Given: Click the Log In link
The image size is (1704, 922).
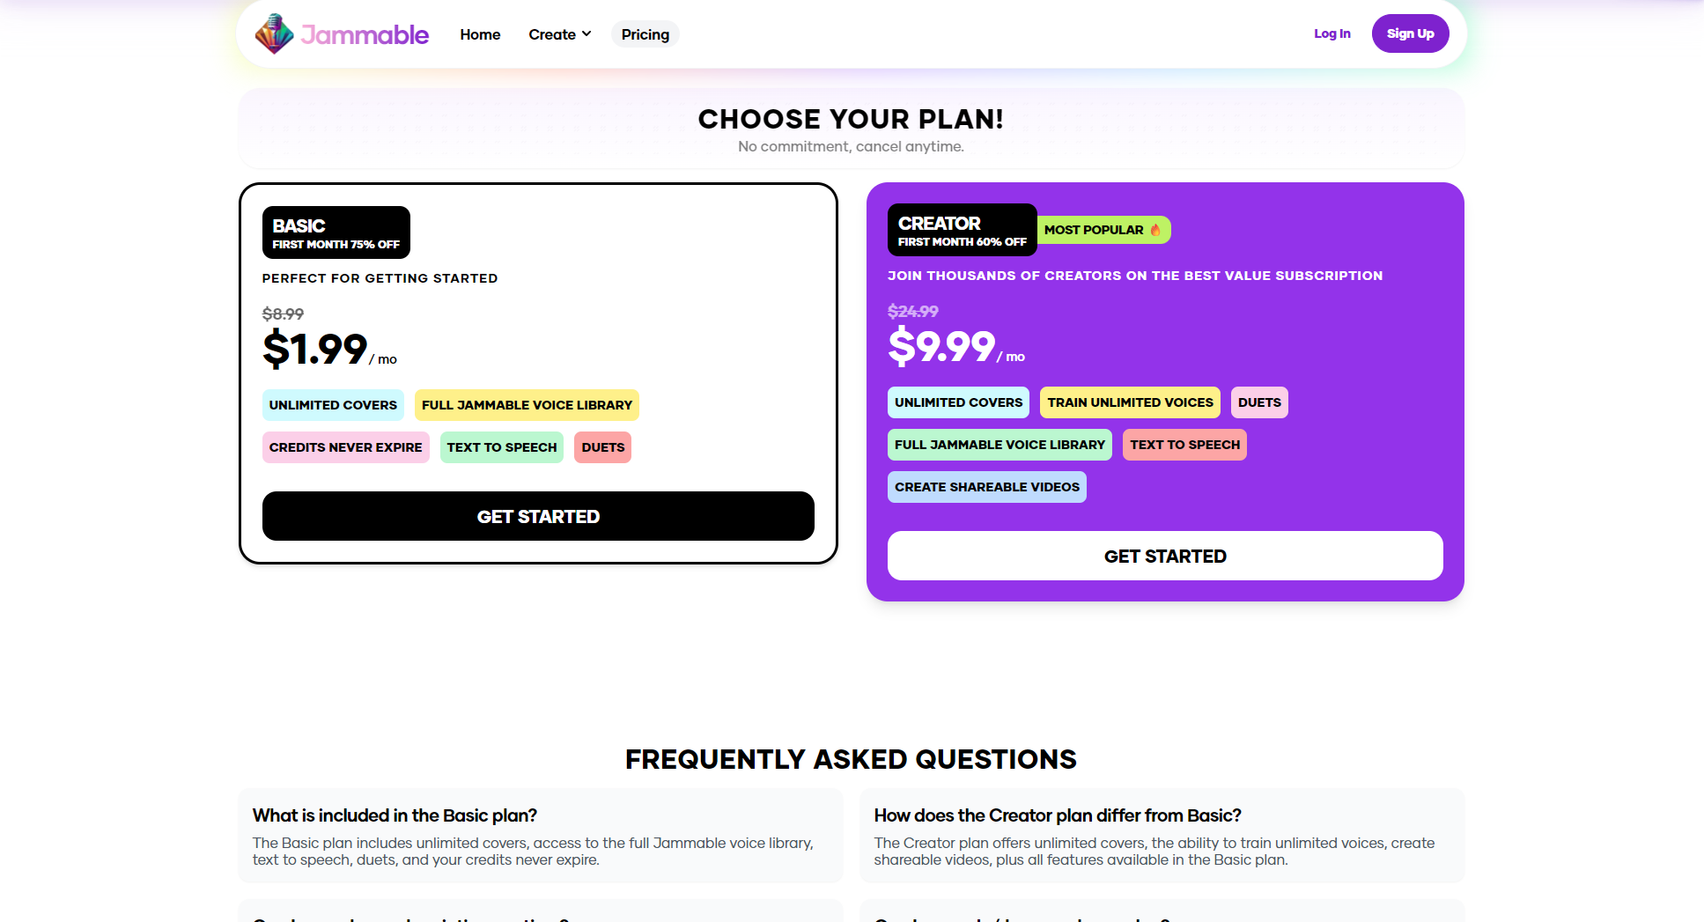Looking at the screenshot, I should pos(1331,33).
